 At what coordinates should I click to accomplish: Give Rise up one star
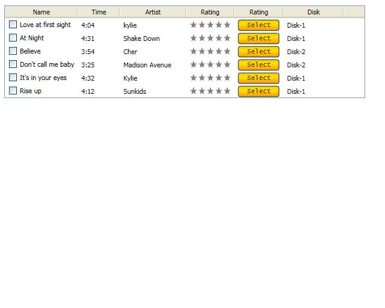tap(194, 91)
